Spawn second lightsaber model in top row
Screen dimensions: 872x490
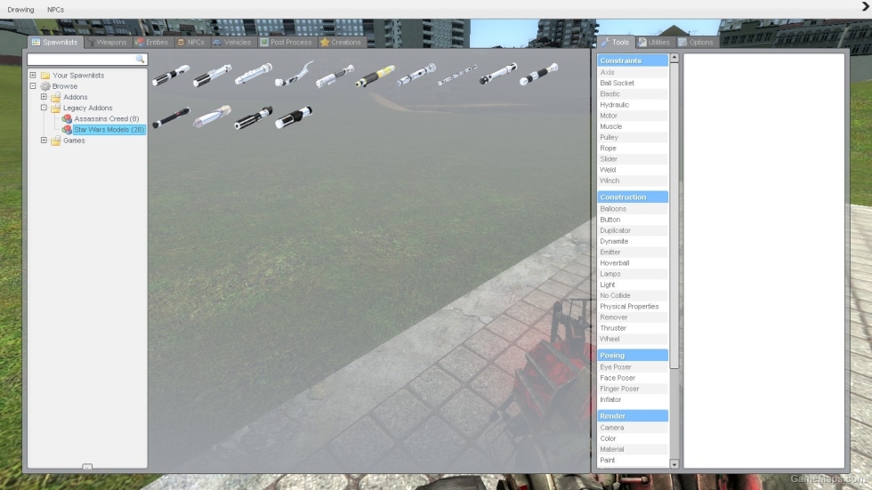(212, 75)
